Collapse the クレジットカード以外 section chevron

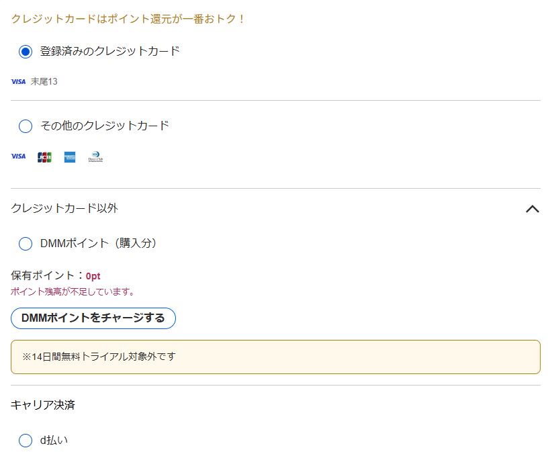click(x=532, y=209)
